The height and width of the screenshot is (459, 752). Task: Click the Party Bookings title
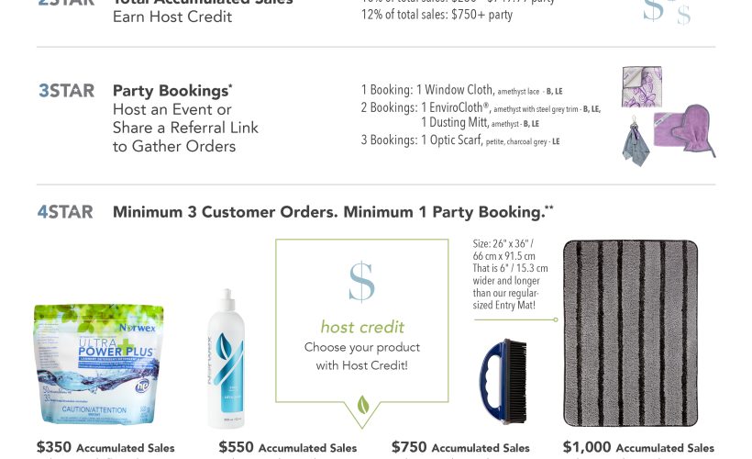tap(172, 90)
